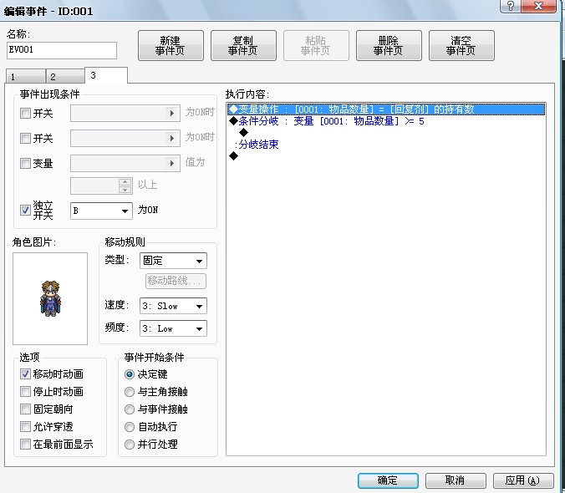Apply changes with 应用(A) button
The height and width of the screenshot is (493, 565).
click(x=523, y=480)
